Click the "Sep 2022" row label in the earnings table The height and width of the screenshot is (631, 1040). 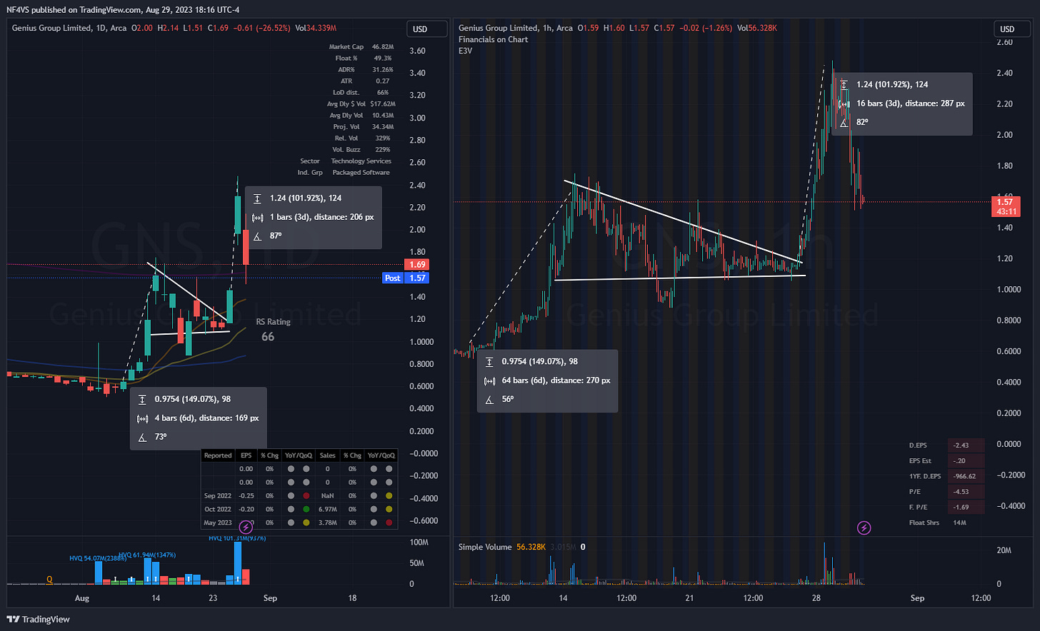tap(218, 495)
